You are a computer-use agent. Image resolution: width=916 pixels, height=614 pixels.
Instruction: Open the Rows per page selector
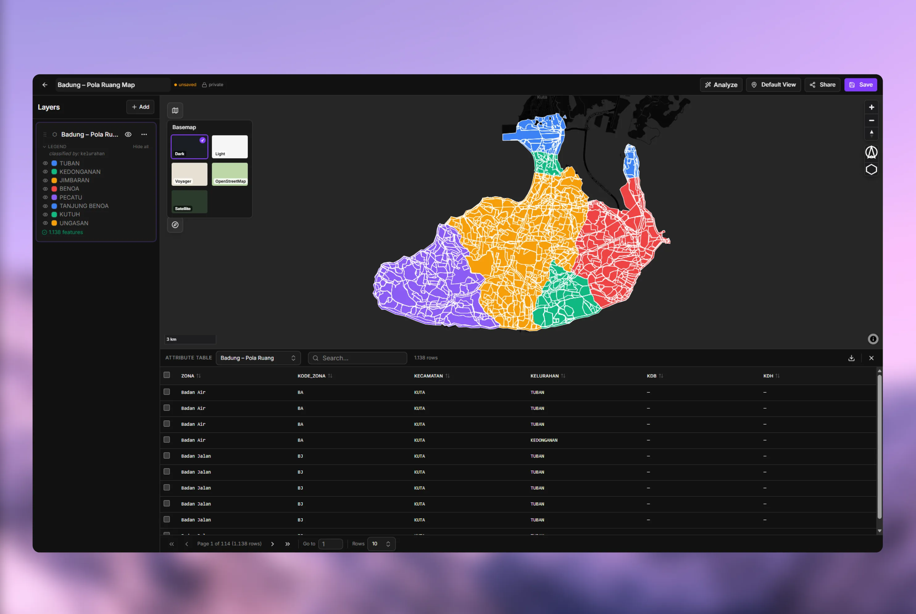381,544
